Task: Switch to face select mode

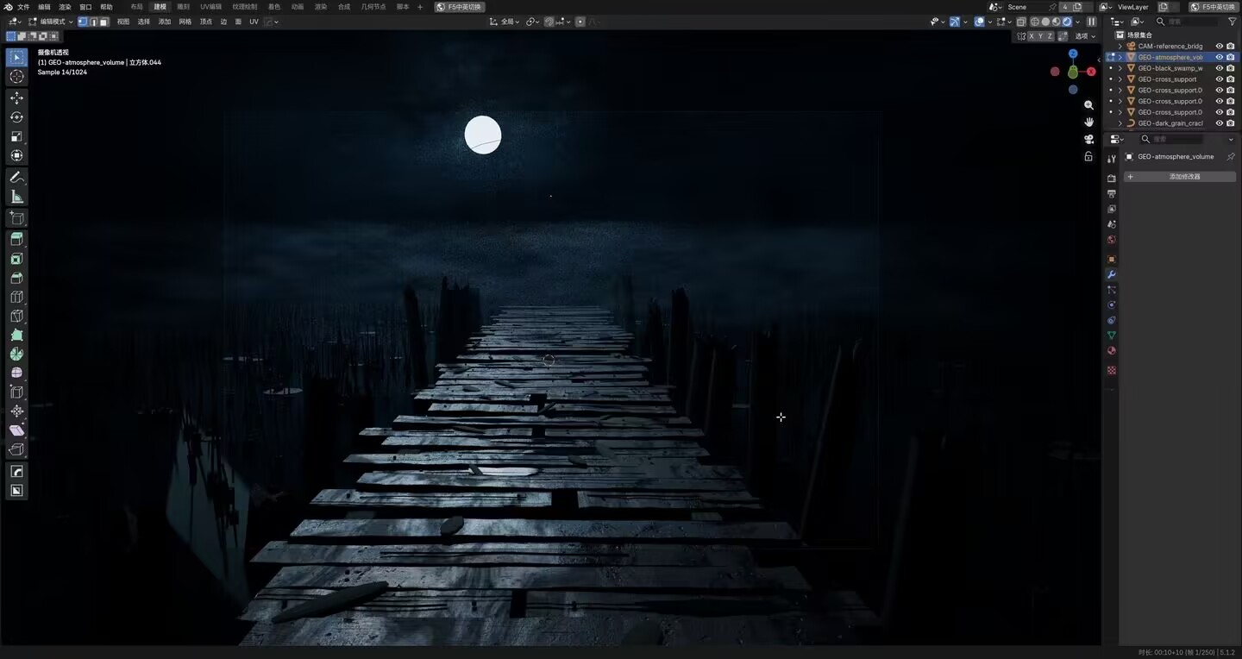Action: 103,22
